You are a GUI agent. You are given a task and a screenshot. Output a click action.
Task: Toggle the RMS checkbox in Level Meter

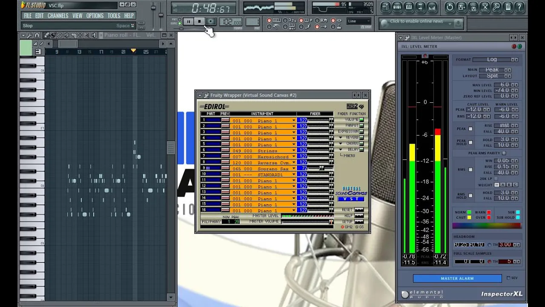pyautogui.click(x=470, y=170)
